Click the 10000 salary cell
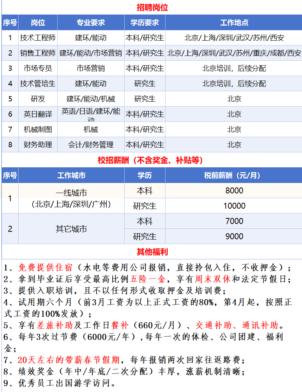Viewport: 302px width, 392px height. (234, 206)
